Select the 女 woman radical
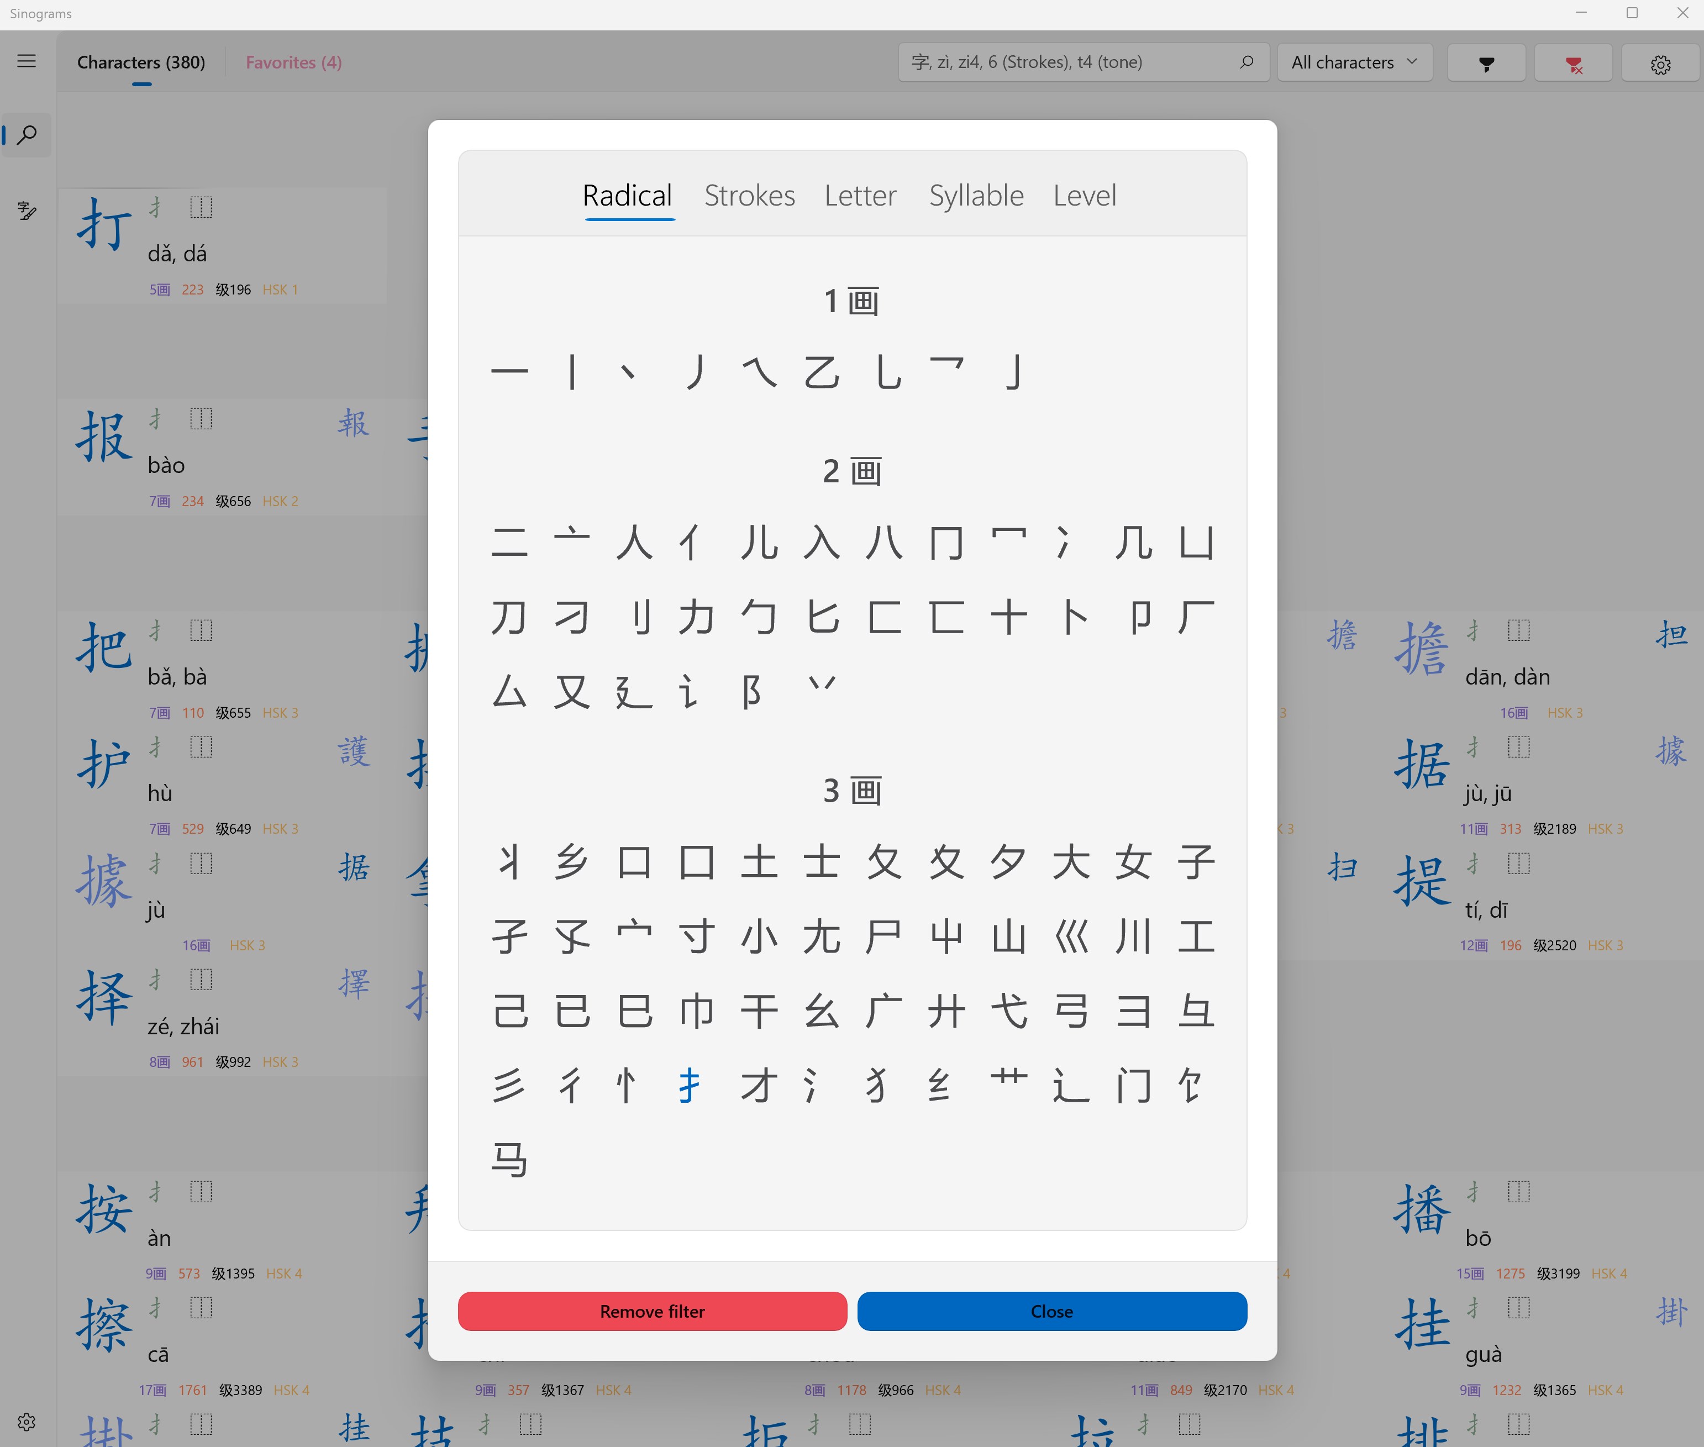This screenshot has height=1447, width=1704. (1133, 862)
